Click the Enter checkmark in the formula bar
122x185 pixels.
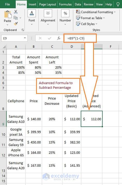(x=50, y=38)
